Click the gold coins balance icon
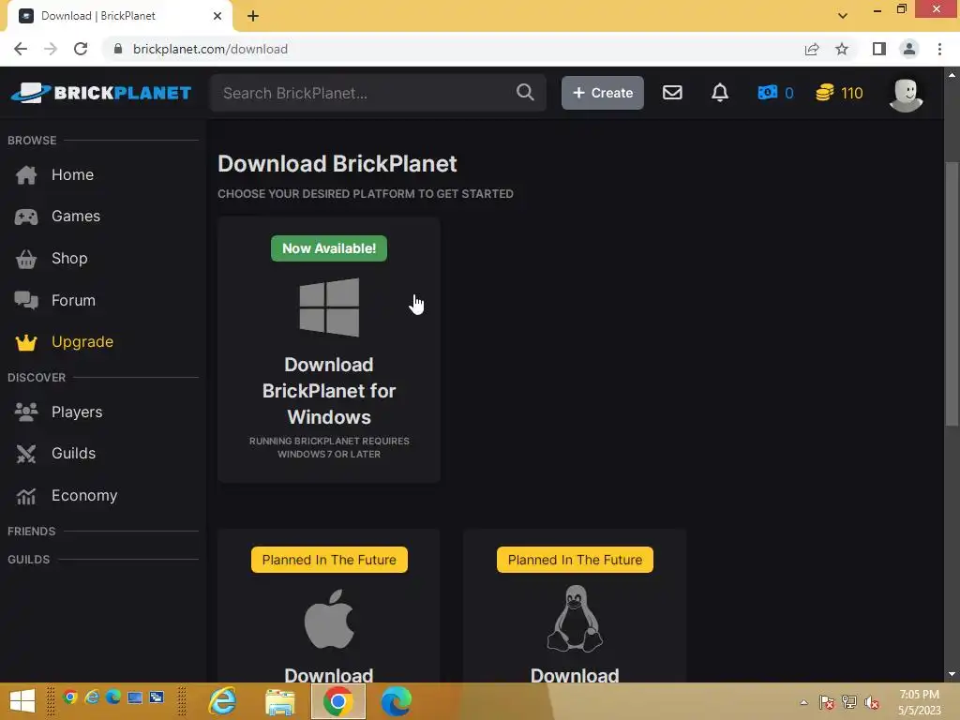 (x=825, y=93)
